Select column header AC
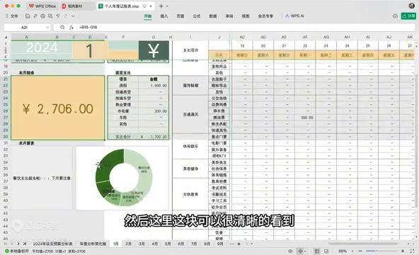This screenshot has width=419, height=255. [x=242, y=37]
